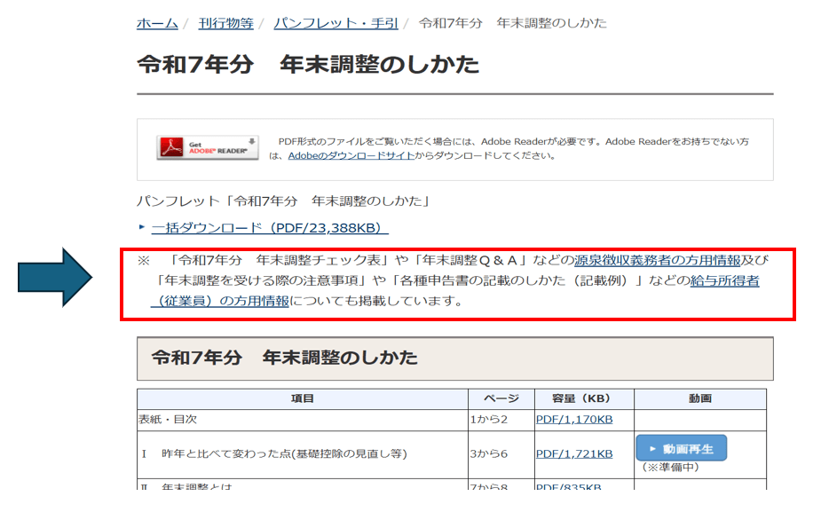Click the 項目 column header

click(303, 398)
